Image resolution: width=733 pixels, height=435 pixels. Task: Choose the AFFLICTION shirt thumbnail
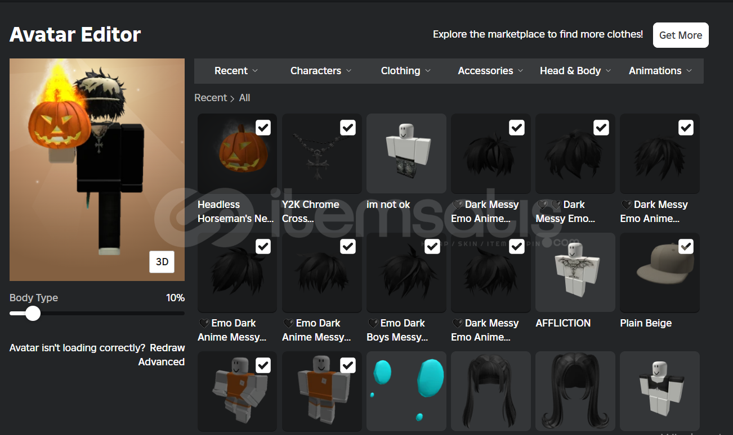[575, 272]
